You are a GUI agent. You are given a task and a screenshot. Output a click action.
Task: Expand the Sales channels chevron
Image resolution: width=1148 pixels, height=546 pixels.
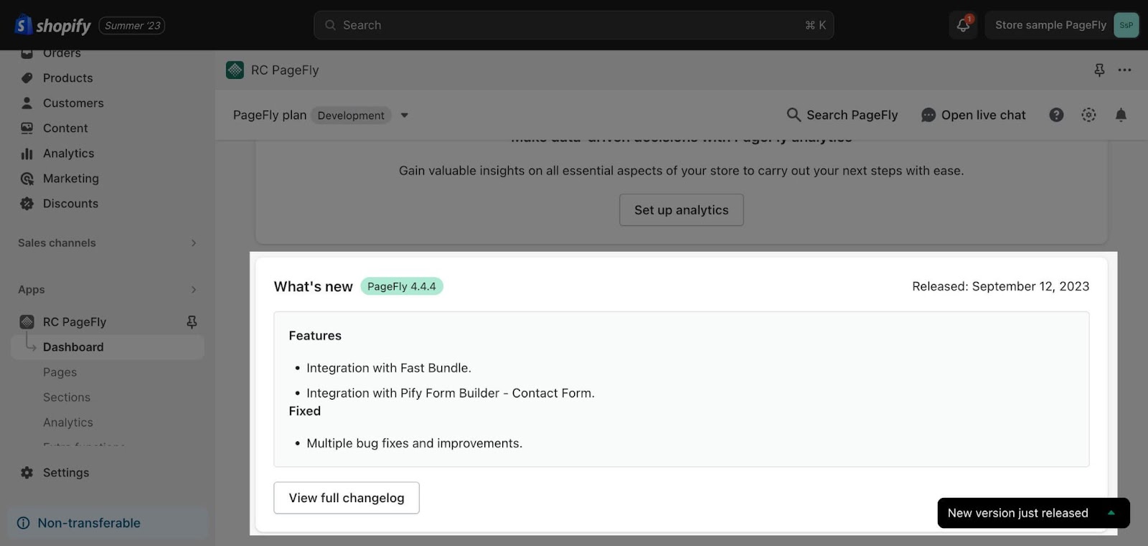point(194,243)
